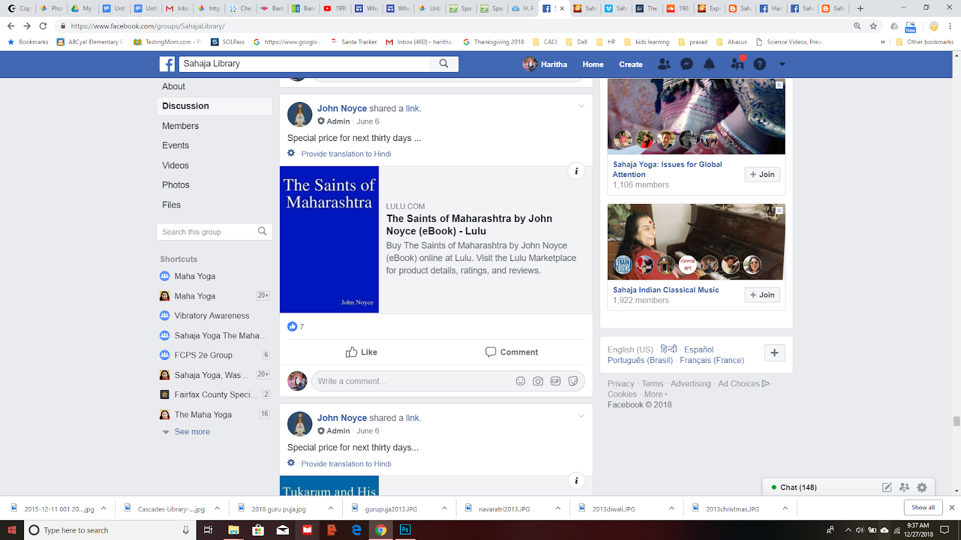Image resolution: width=961 pixels, height=540 pixels.
Task: Join Sahaja Yoga: Issues for Global Attention group
Action: (762, 175)
